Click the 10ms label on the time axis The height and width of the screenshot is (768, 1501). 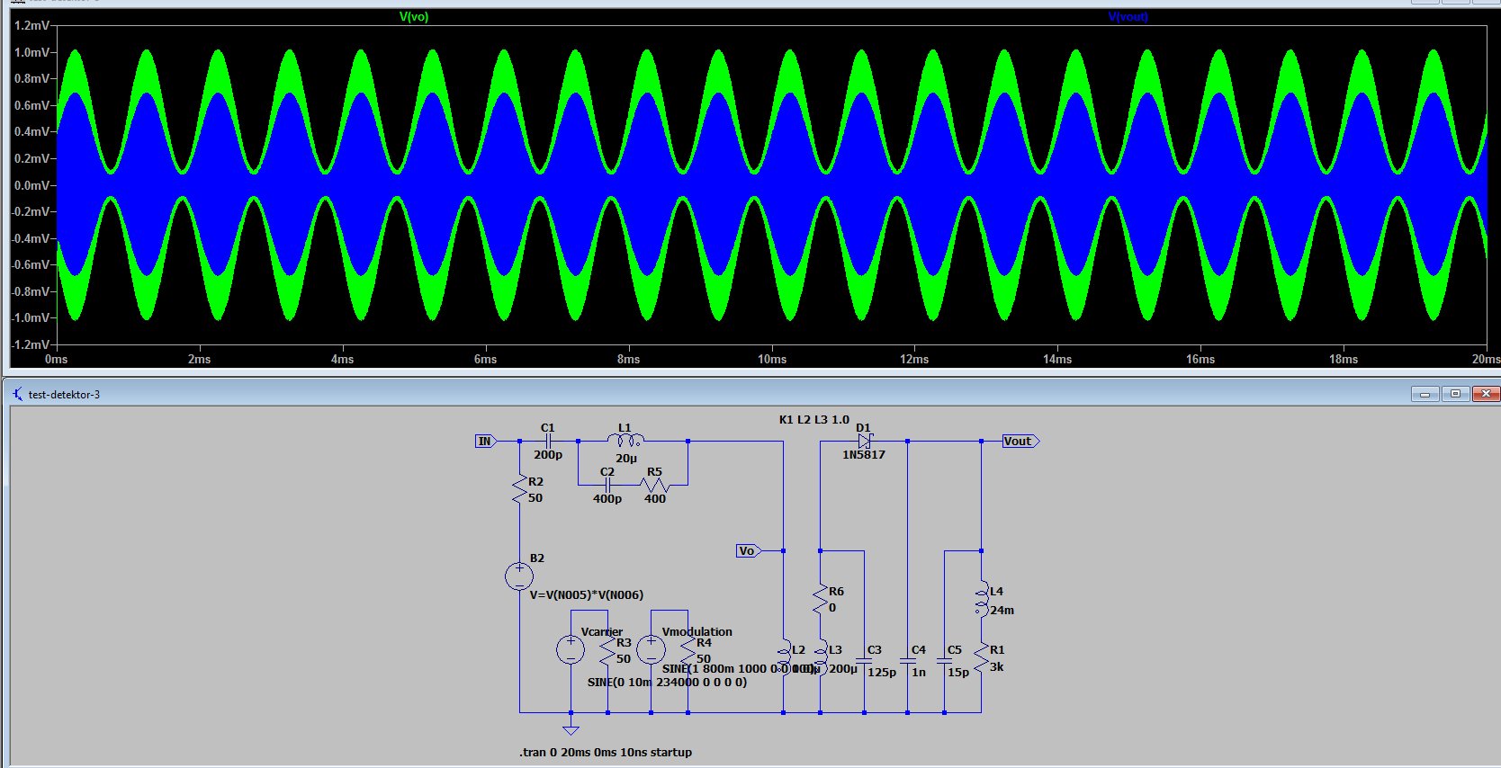click(772, 359)
